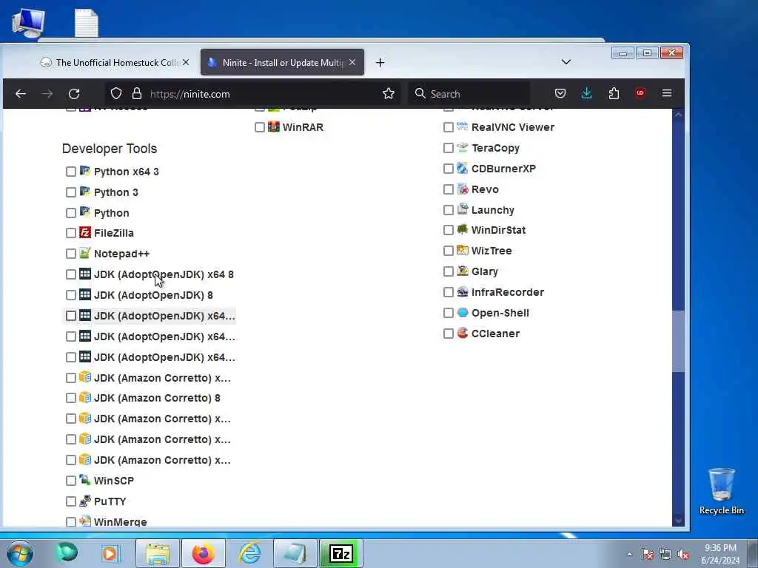This screenshot has width=758, height=568.
Task: Open Windows Explorer from the taskbar
Action: click(158, 553)
